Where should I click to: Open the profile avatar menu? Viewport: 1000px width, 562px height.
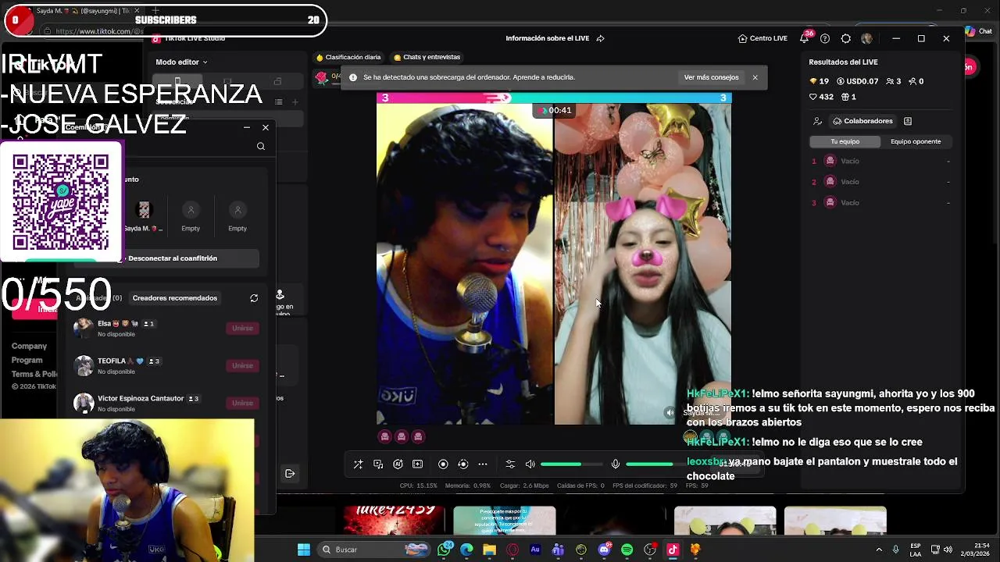click(866, 38)
